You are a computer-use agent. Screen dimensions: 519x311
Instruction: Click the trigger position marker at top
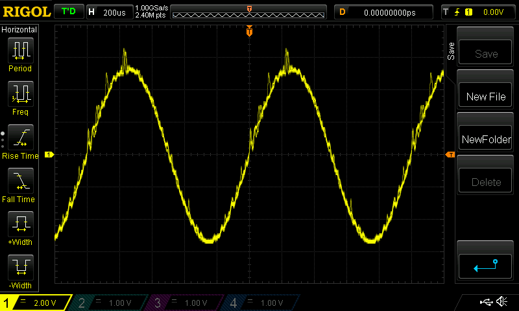[249, 31]
